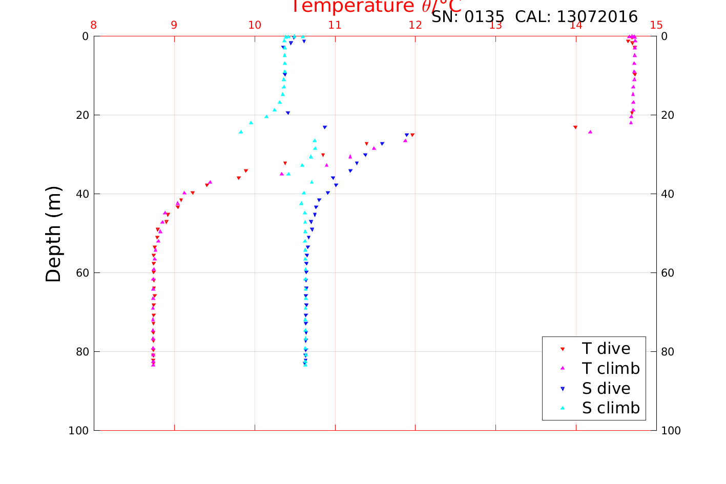
Task: Click the top axis tick label 8
Action: pyautogui.click(x=94, y=25)
